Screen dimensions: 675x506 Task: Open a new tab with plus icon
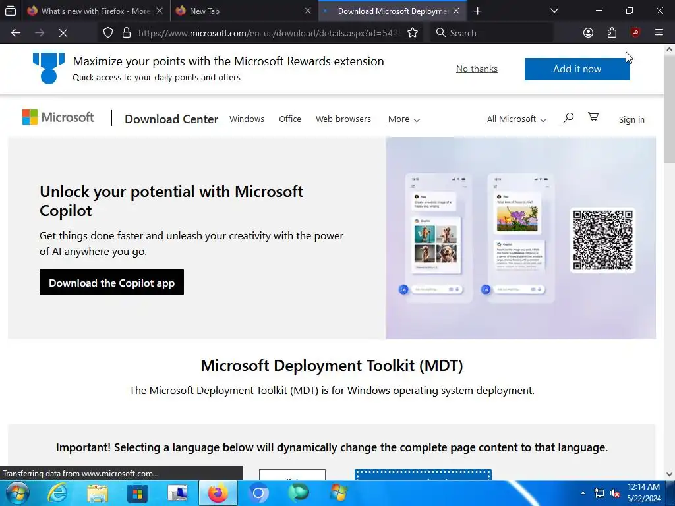point(477,11)
